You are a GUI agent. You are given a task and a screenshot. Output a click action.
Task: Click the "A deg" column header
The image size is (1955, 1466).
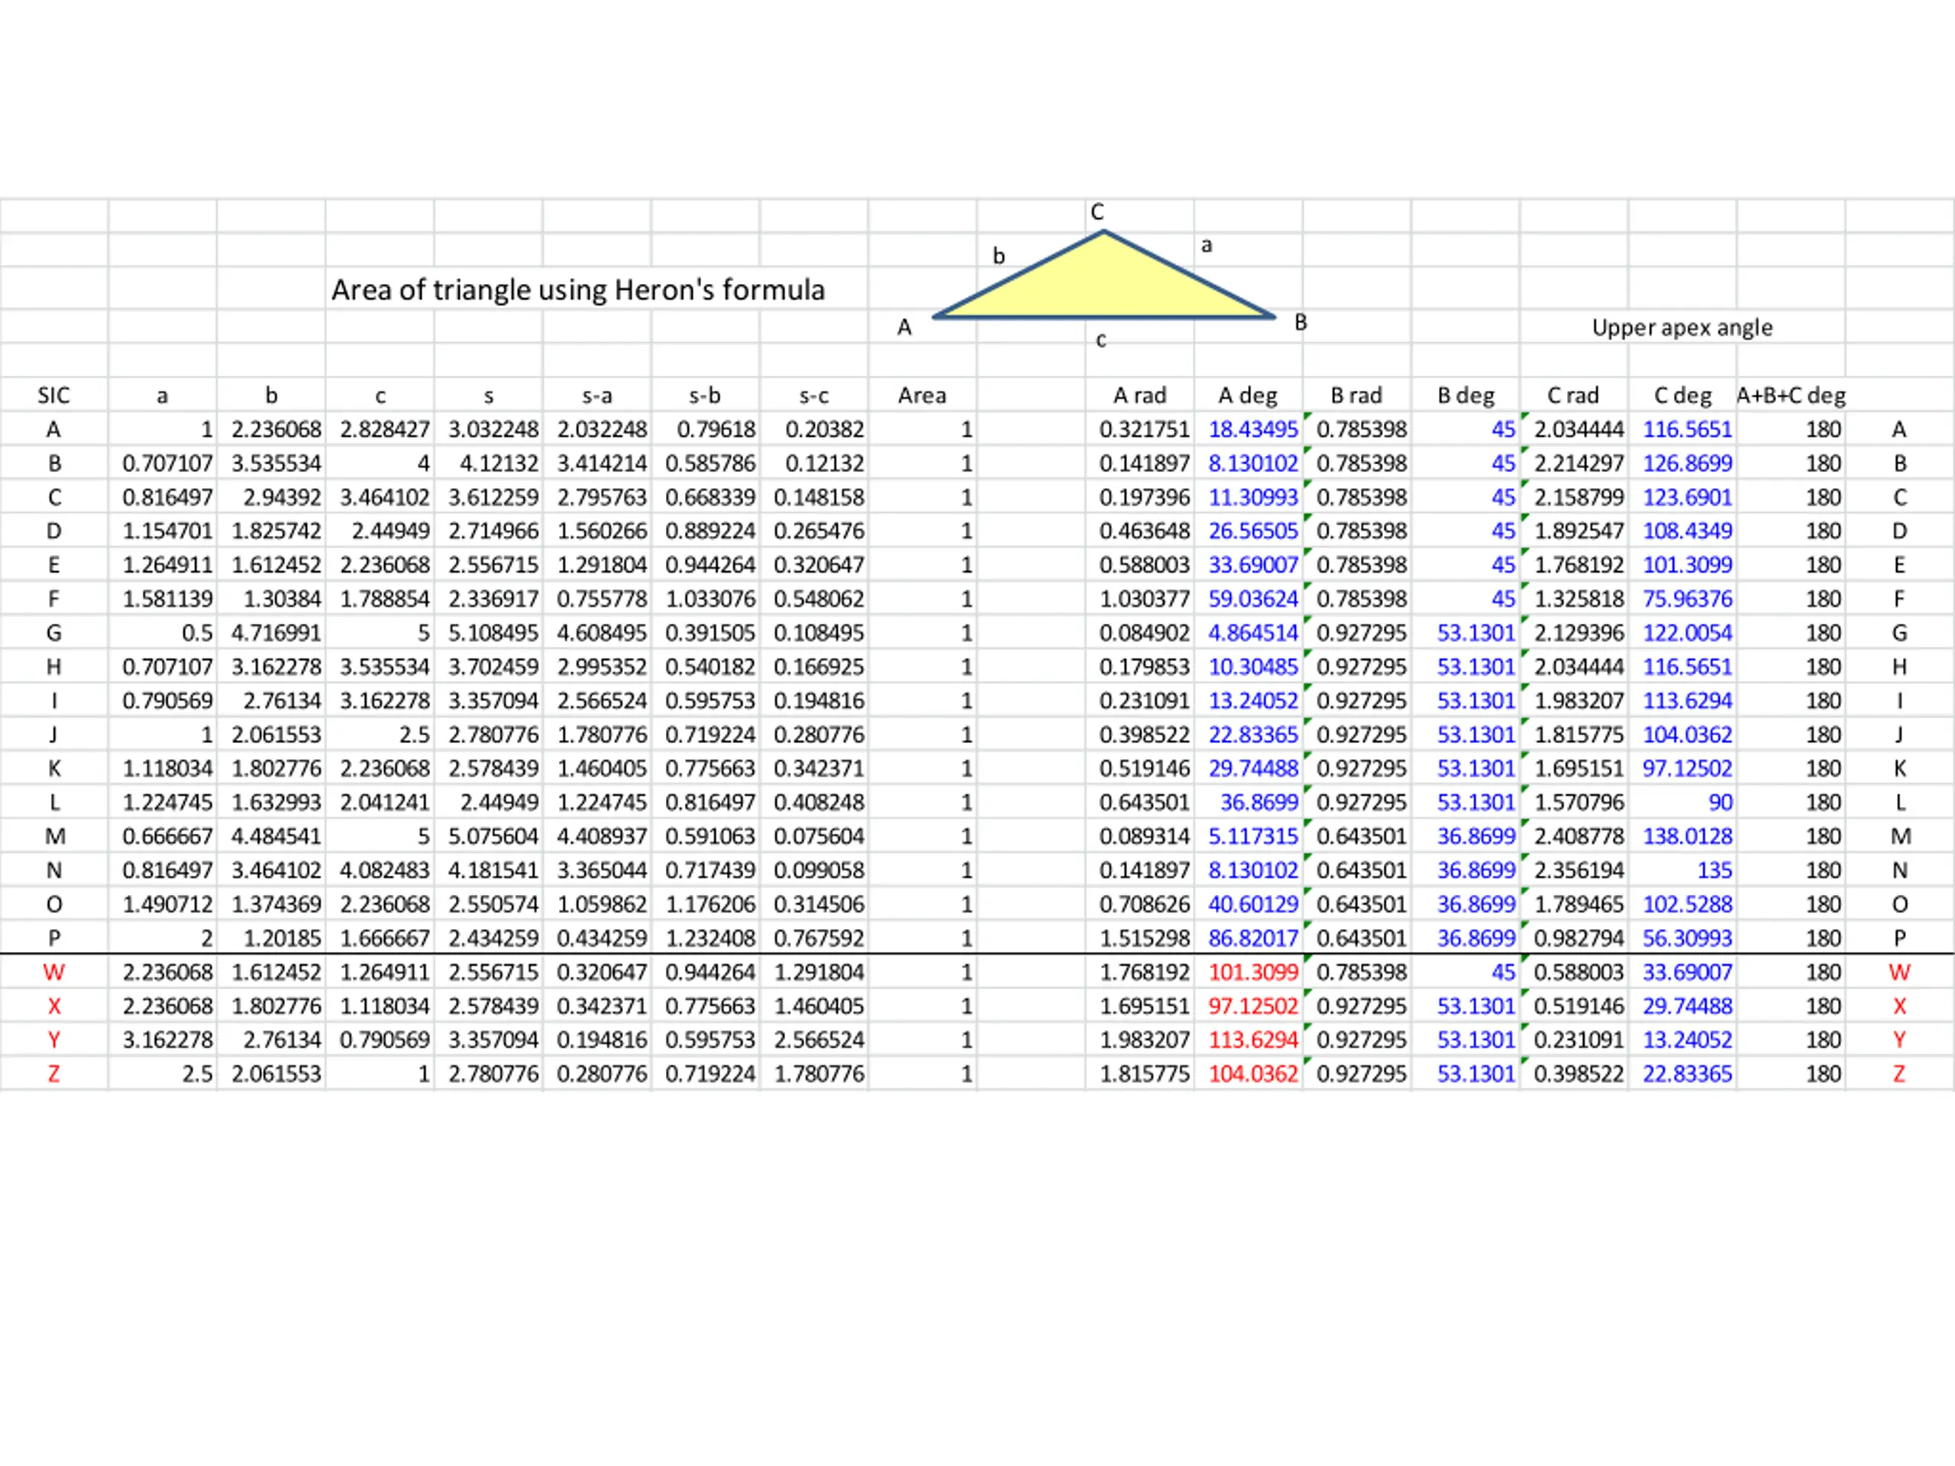click(x=1248, y=396)
